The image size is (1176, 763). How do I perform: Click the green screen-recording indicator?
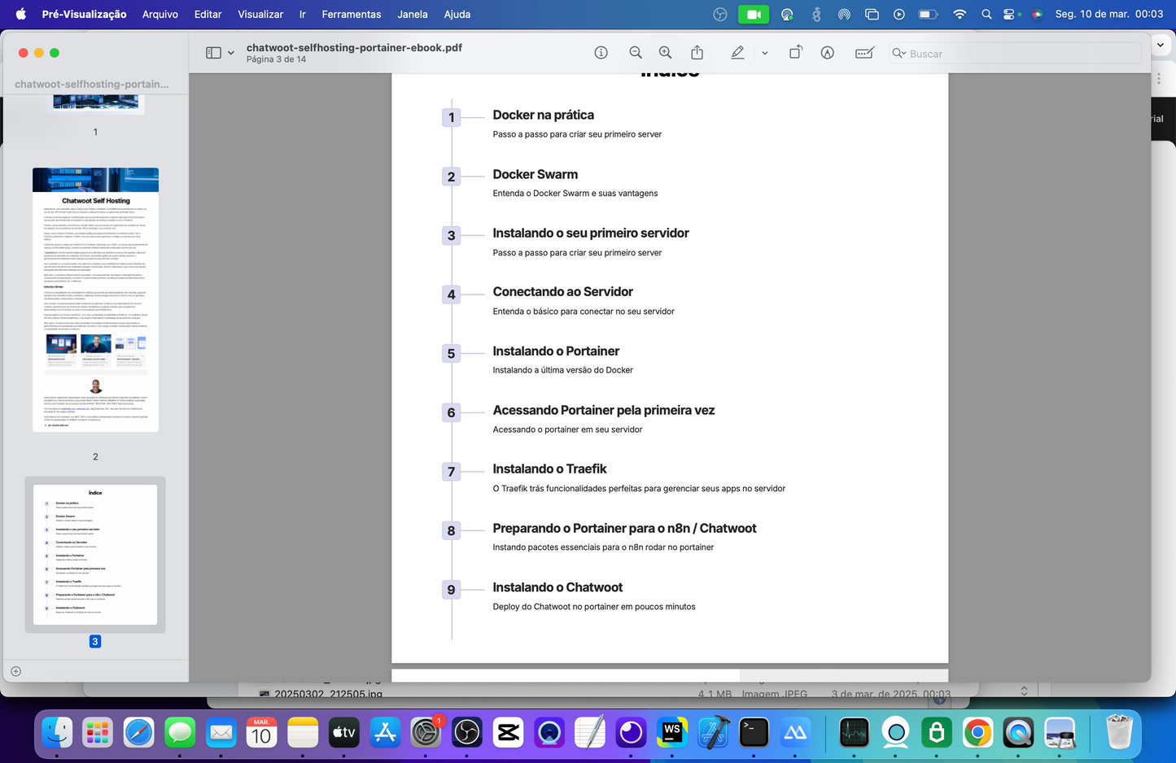[753, 14]
